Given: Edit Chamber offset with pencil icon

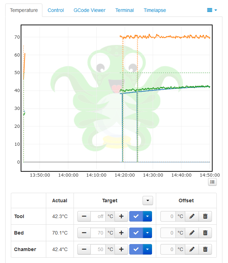Looking at the screenshot, I should 192,249.
